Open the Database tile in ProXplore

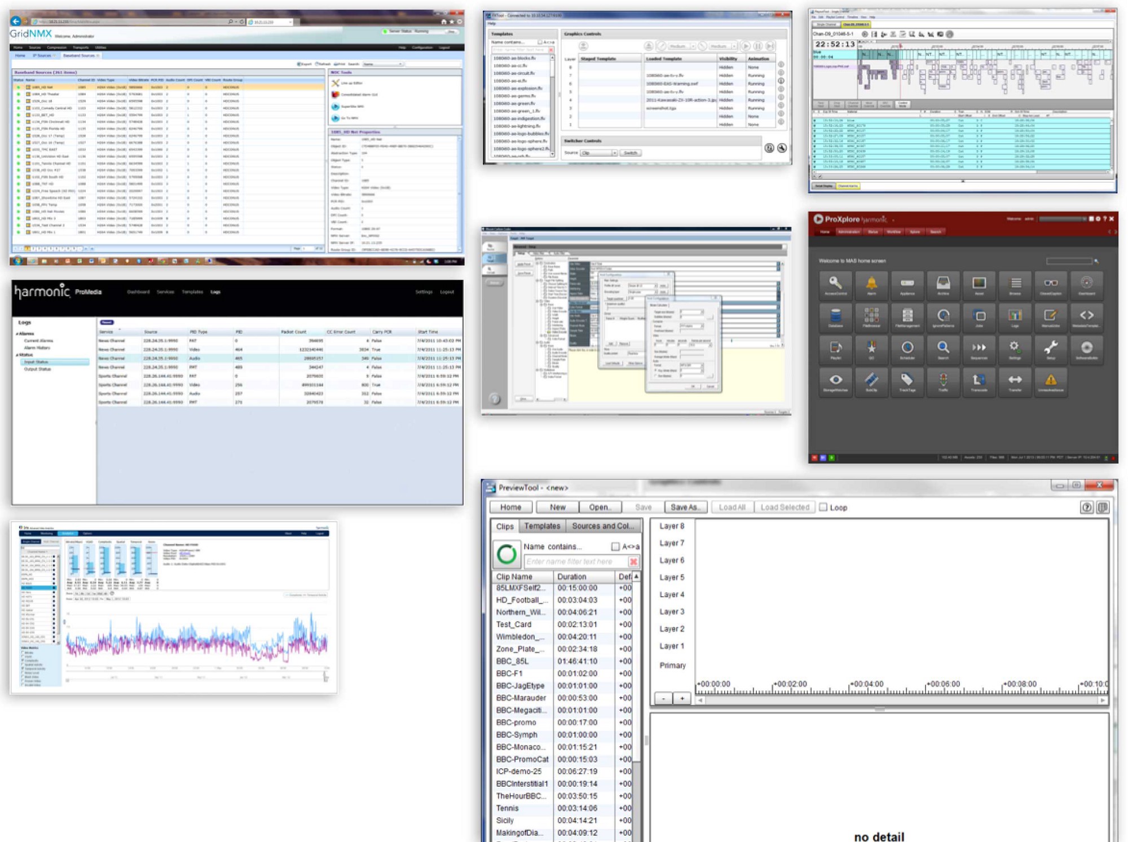835,318
